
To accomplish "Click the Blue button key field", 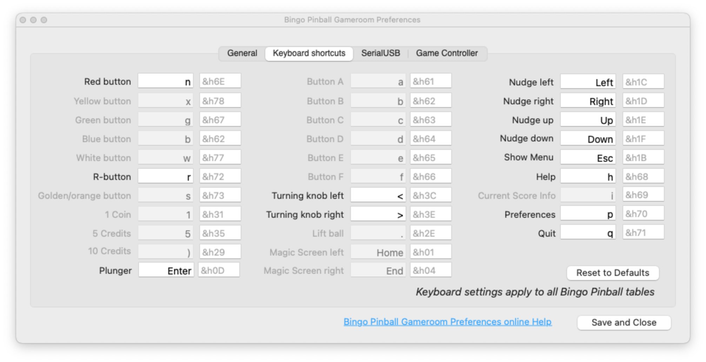I will [166, 138].
